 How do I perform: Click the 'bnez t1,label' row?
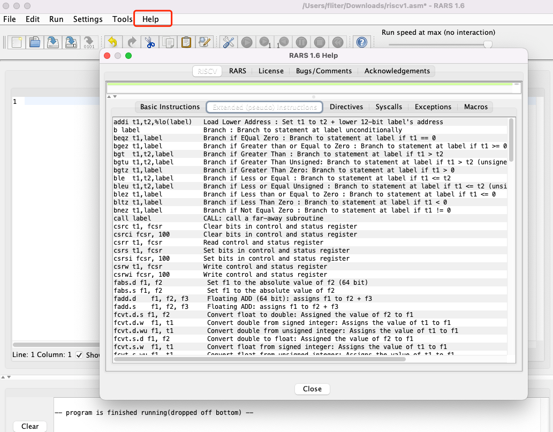point(310,210)
